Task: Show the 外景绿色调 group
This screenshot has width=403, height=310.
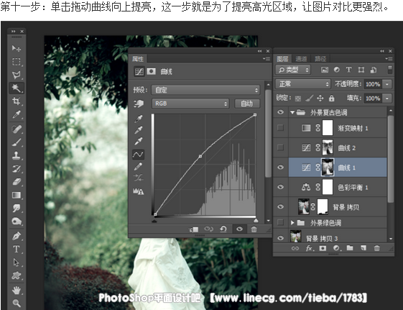Action: point(281,222)
